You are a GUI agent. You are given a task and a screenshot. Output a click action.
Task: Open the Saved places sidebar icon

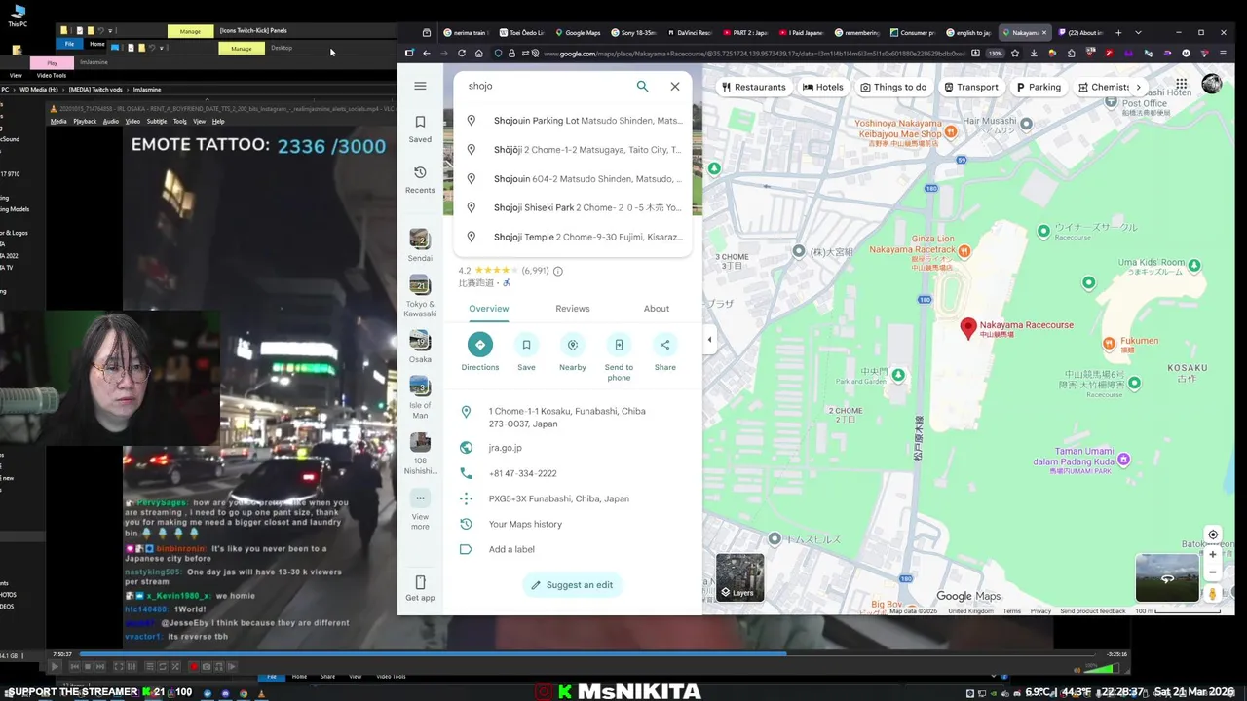pyautogui.click(x=420, y=129)
